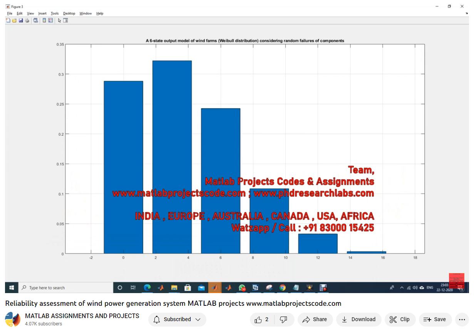
Task: Save the video to a playlist
Action: (435, 319)
